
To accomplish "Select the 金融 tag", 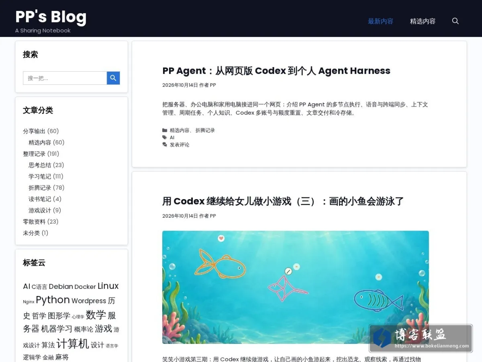I will click(48, 358).
